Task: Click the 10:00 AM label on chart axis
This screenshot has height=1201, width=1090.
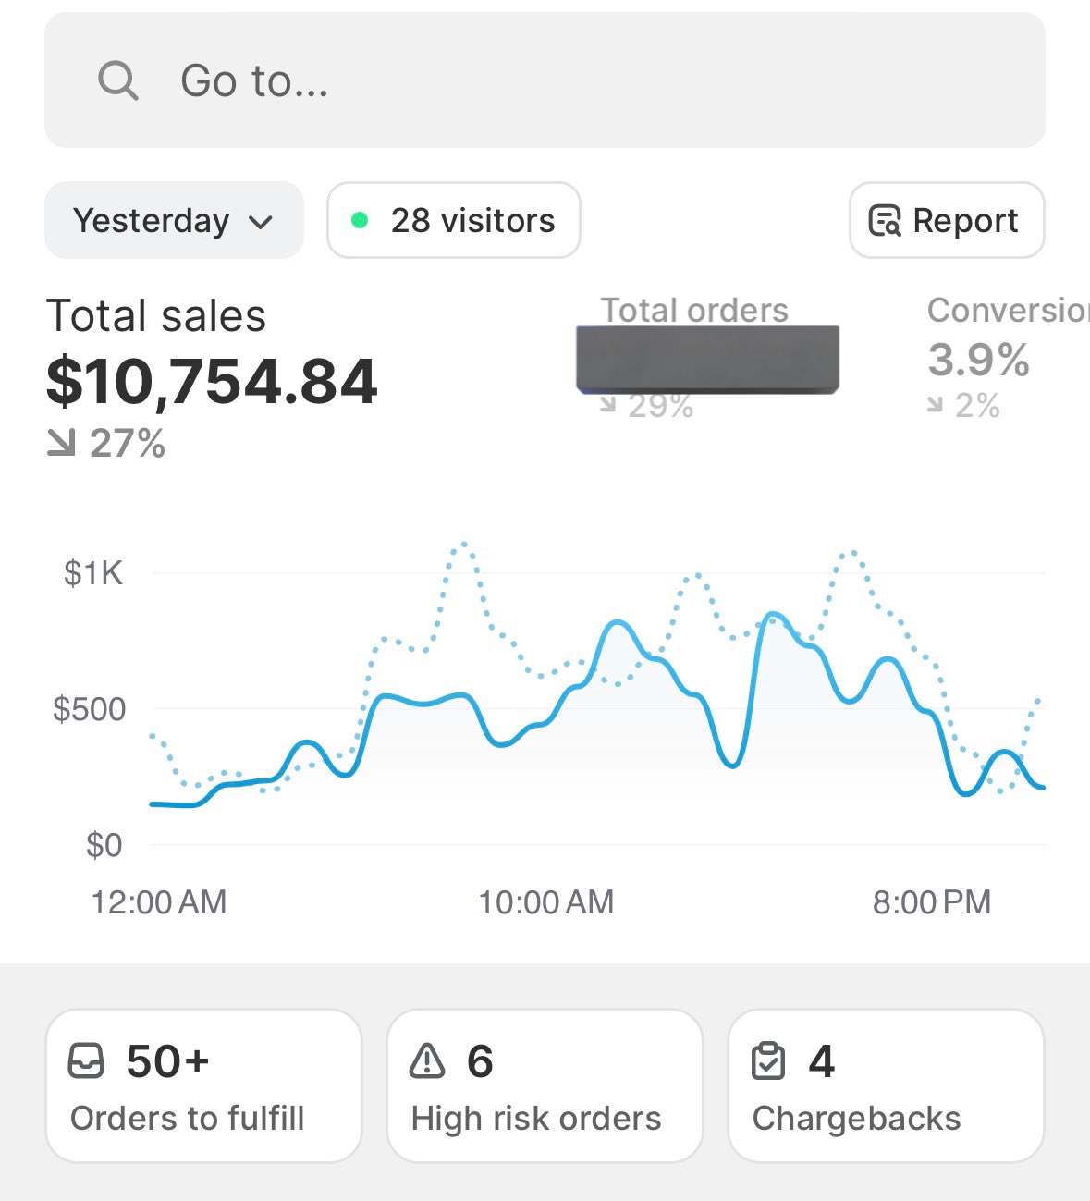Action: [545, 902]
